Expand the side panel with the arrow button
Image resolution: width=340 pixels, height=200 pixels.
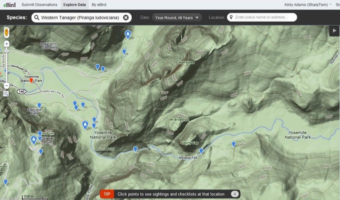334,31
